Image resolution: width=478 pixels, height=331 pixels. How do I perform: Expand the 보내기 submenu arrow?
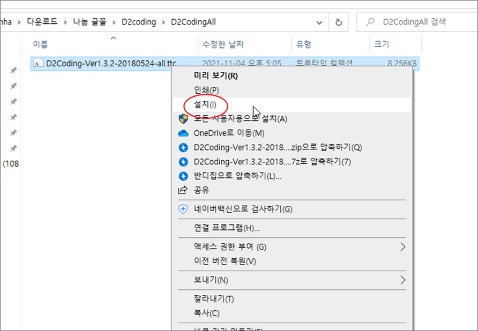[x=402, y=280]
